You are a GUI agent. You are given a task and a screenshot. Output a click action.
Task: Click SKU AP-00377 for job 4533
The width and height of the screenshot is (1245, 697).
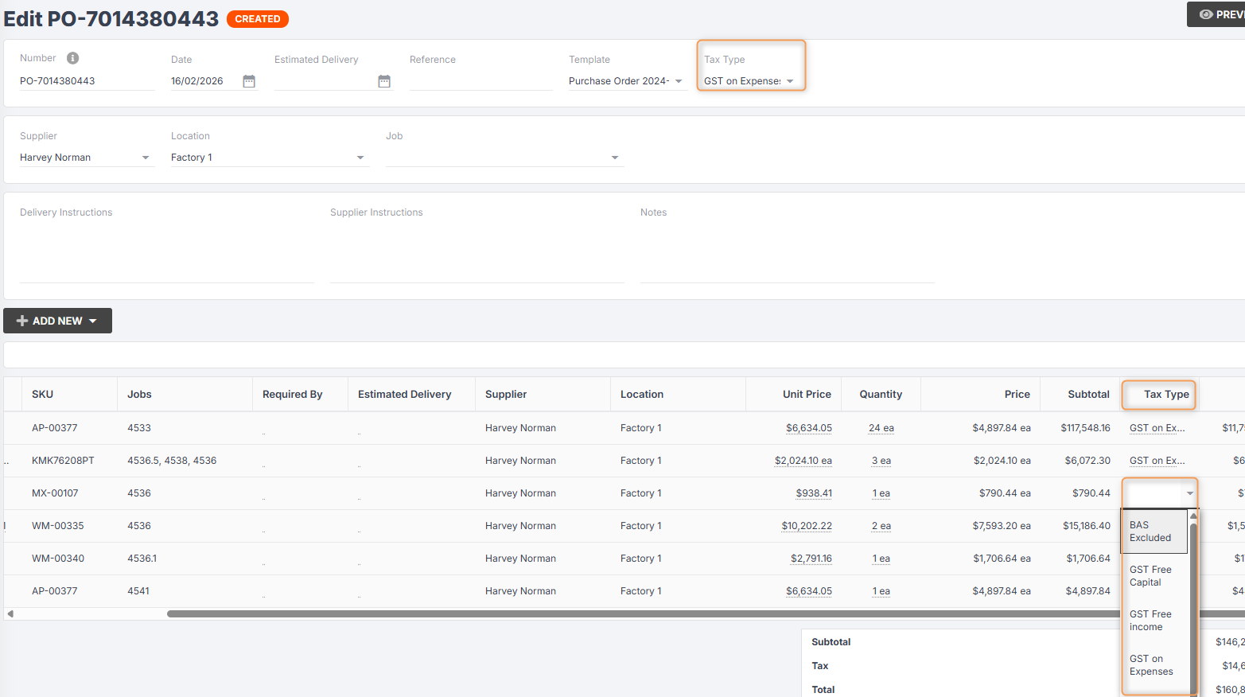[55, 428]
